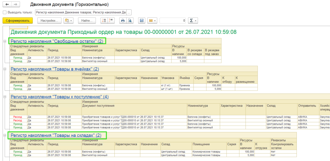Click the back navigation arrow
This screenshot has width=330, height=161.
7,5
